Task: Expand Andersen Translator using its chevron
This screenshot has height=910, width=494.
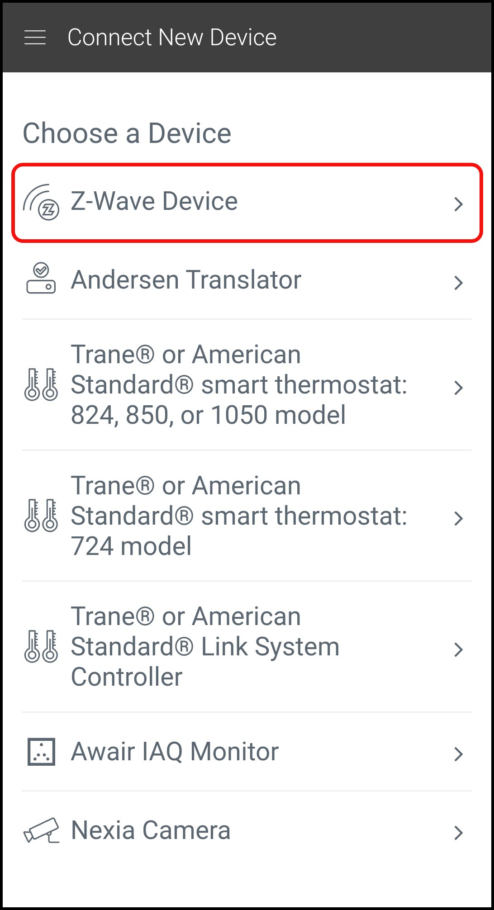Action: 458,283
